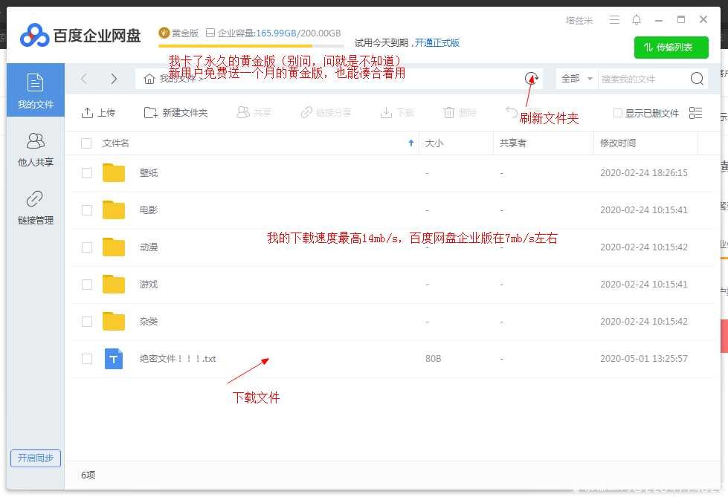Click the enterprise capacity progress bar
Screen dimensions: 728x497
[251, 46]
